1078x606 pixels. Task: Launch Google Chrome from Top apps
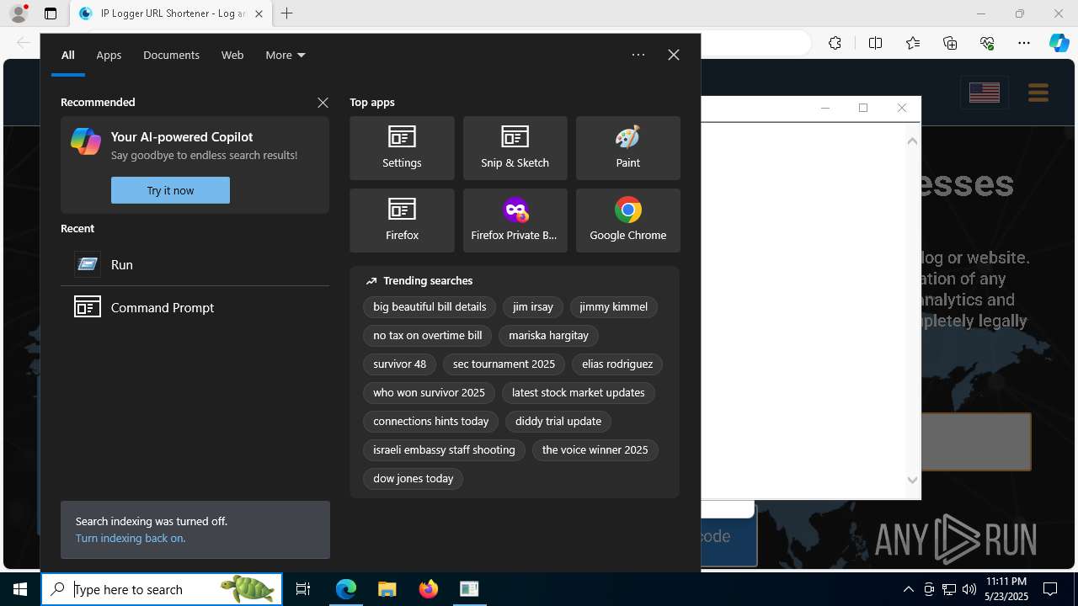[627, 221]
